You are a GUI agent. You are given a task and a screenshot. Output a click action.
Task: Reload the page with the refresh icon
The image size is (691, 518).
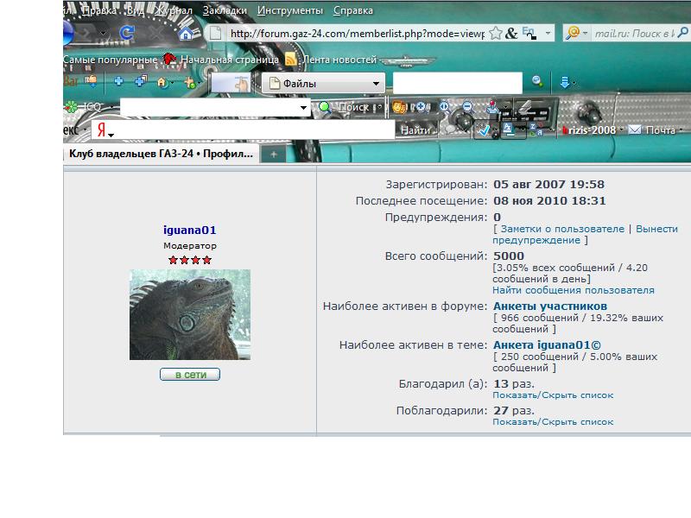[x=127, y=33]
